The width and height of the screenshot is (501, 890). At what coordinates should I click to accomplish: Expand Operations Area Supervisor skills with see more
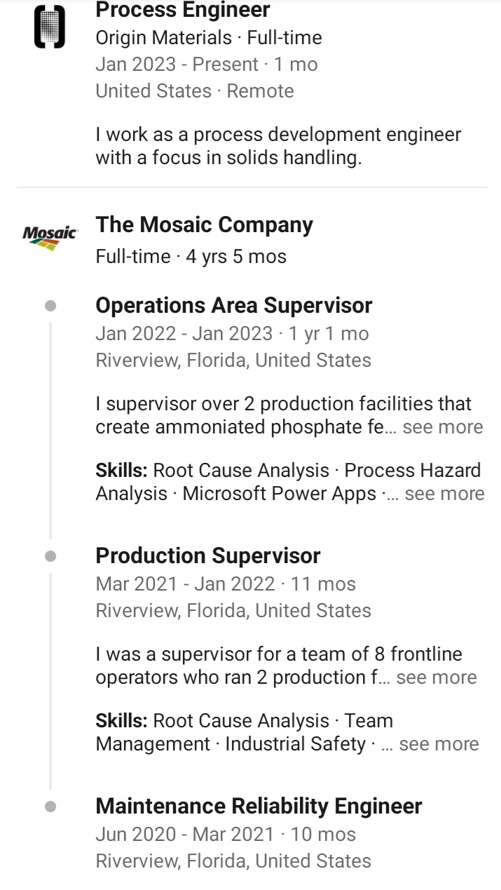[x=444, y=494]
